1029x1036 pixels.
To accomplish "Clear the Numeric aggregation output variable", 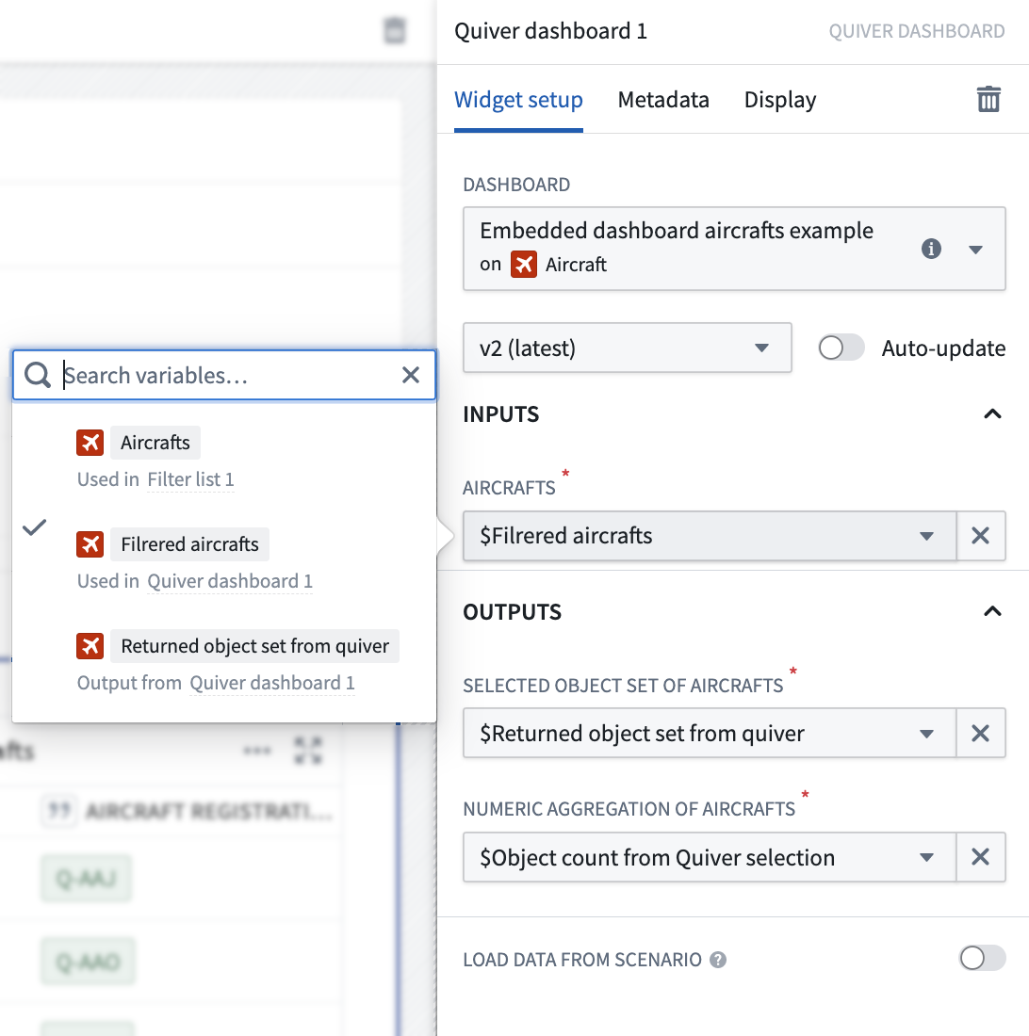I will click(981, 857).
